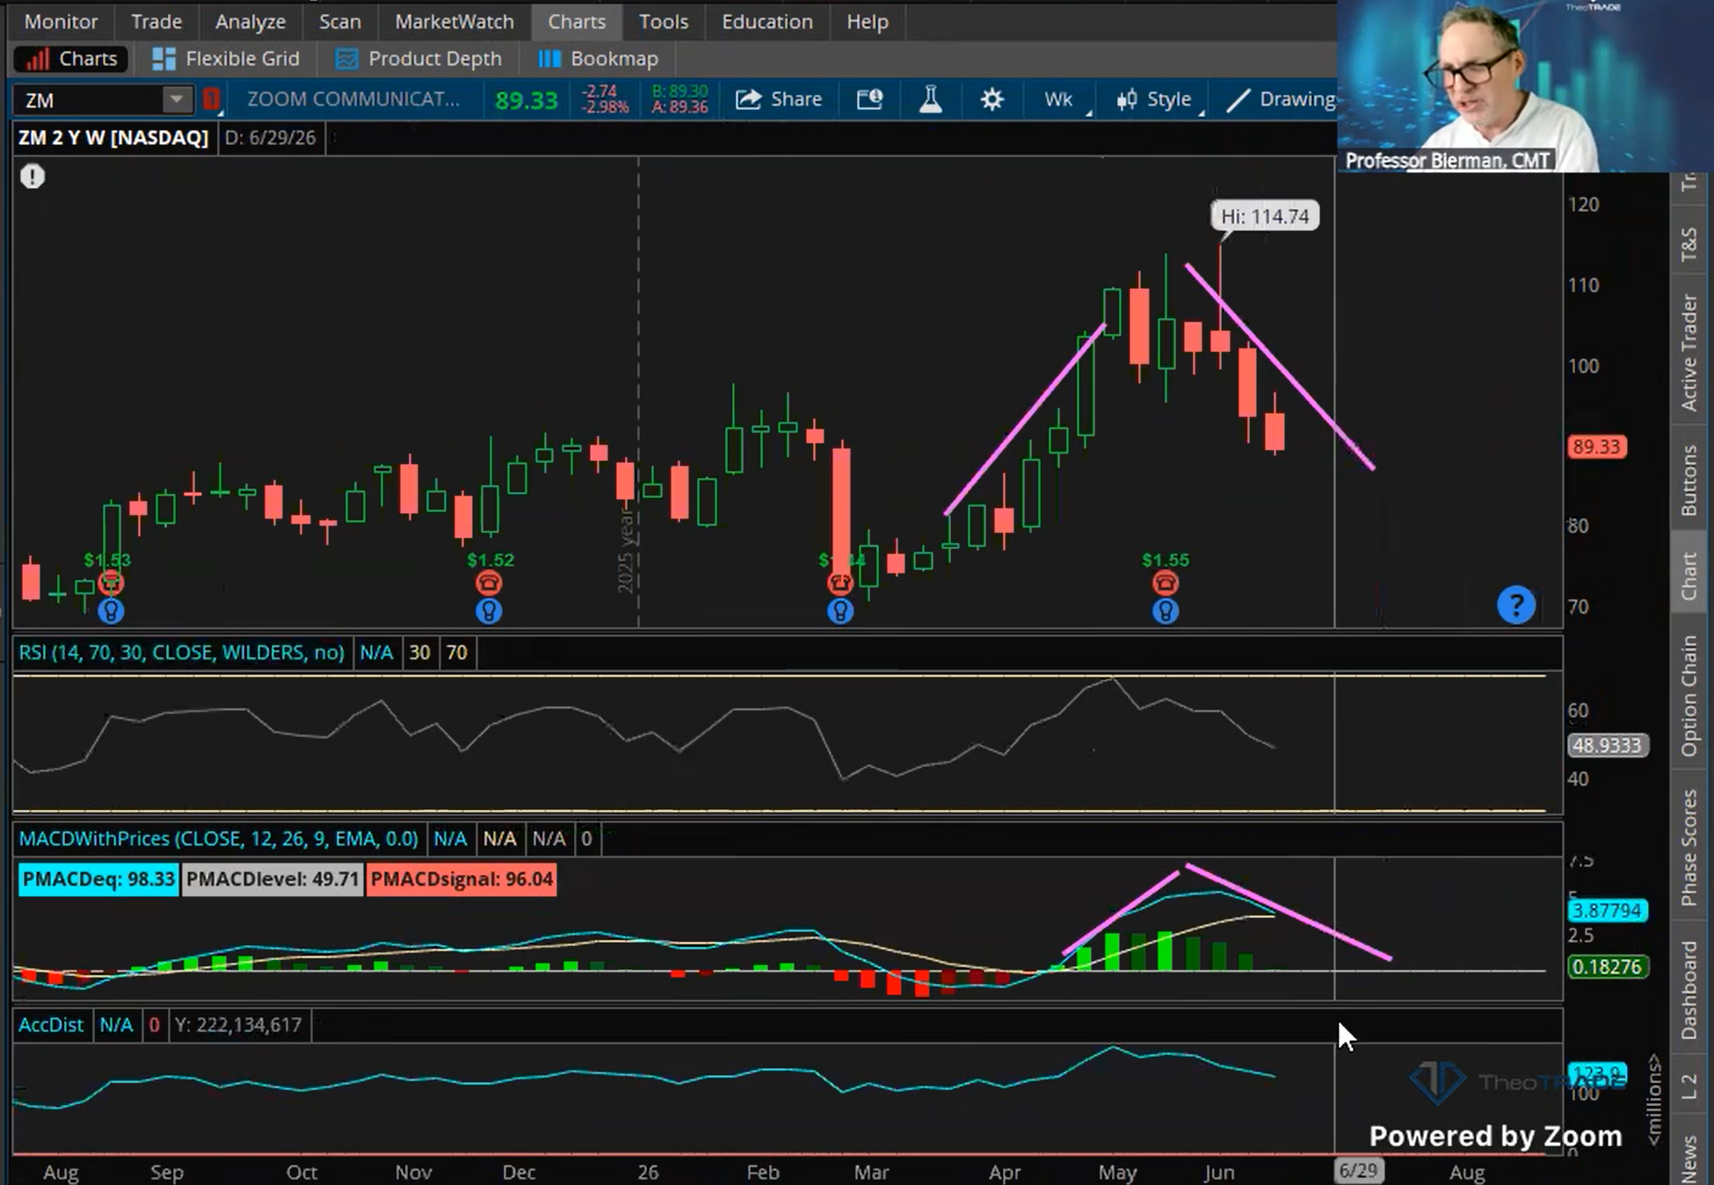Screen dimensions: 1714x1185
Task: Open the Education tab
Action: tap(767, 21)
